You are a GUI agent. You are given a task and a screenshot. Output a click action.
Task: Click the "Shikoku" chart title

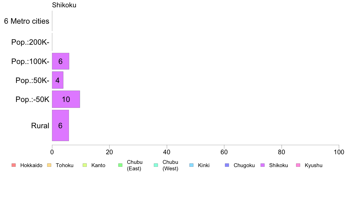click(64, 5)
